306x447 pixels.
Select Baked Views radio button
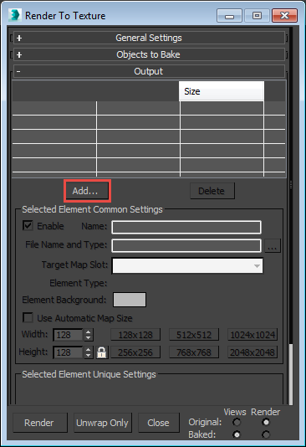237,434
